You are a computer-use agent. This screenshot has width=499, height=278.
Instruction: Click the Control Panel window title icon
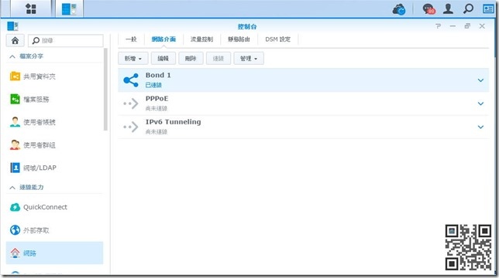12,26
